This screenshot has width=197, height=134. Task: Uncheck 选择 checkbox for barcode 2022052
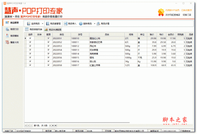(30, 42)
